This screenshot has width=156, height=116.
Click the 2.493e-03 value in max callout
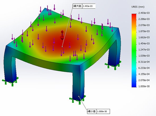point(88,6)
